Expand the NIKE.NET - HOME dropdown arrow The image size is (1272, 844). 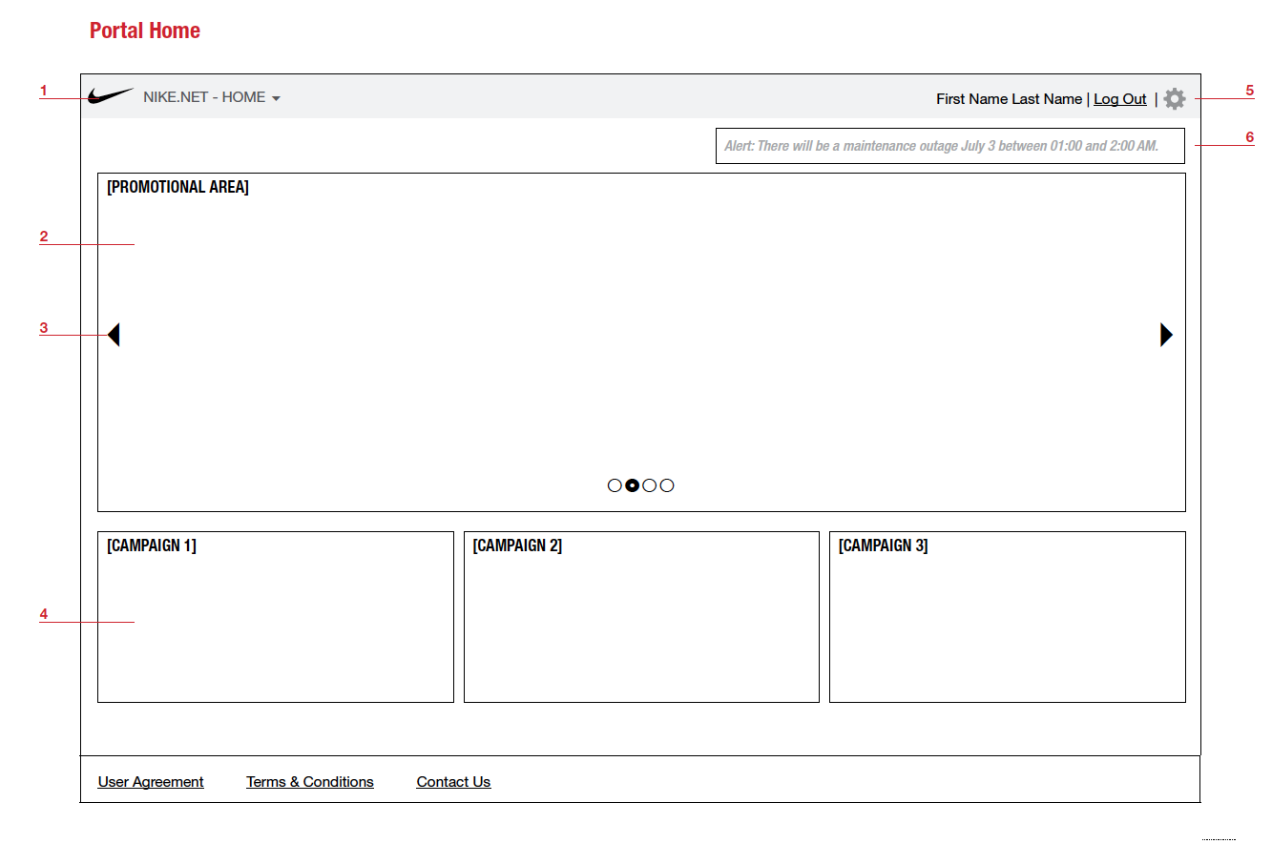tap(276, 98)
